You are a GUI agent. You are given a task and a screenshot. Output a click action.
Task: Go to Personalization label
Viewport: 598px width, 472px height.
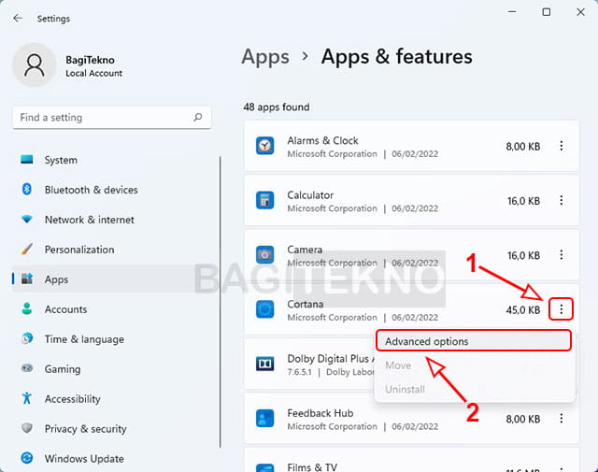click(x=79, y=250)
